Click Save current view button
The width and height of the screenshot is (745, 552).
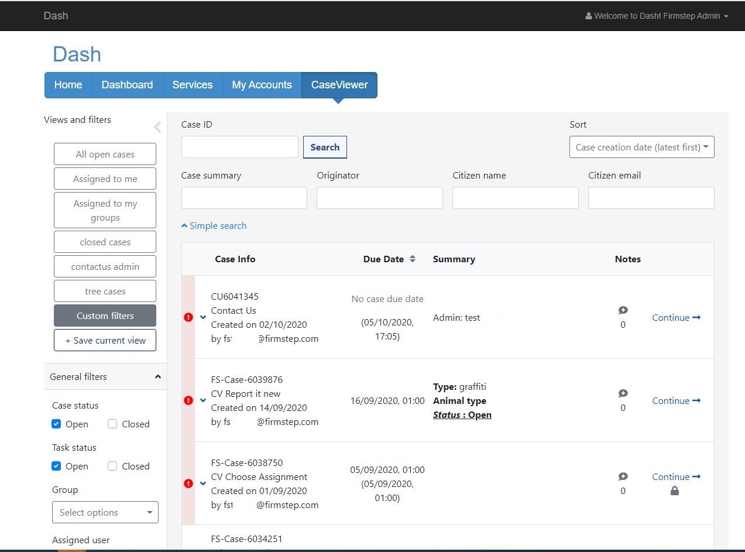click(x=105, y=340)
